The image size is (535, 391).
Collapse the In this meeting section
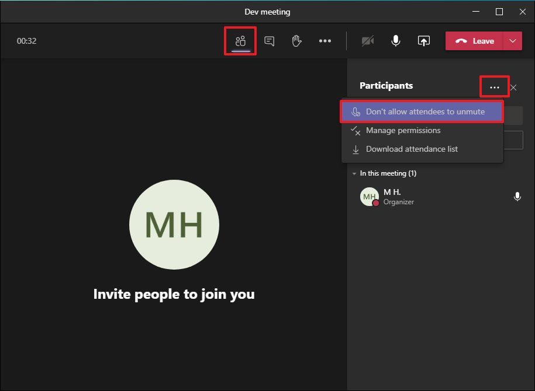(354, 173)
